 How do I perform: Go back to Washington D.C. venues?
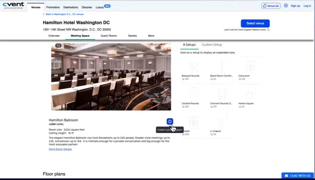point(63,14)
